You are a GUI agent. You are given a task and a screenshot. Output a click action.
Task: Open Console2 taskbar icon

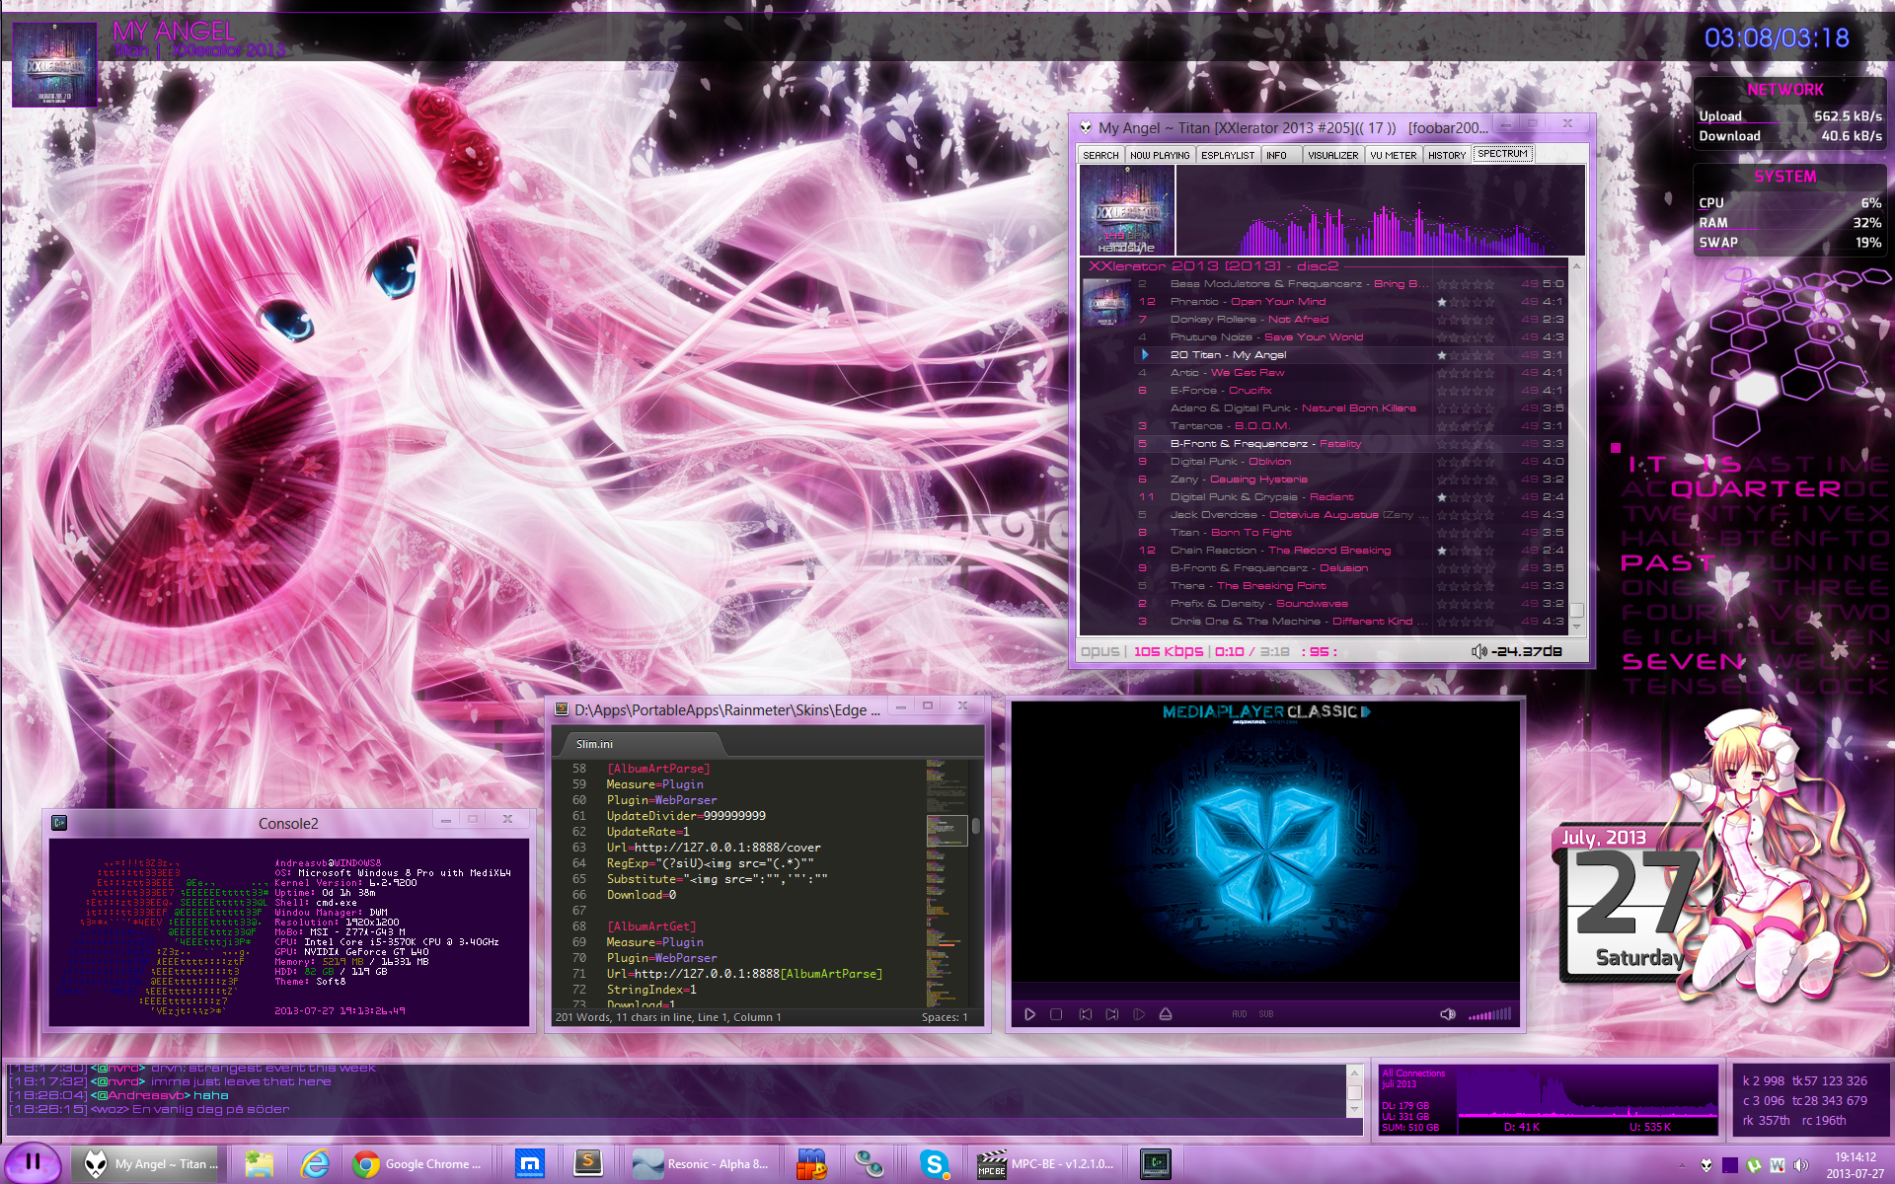(1156, 1164)
